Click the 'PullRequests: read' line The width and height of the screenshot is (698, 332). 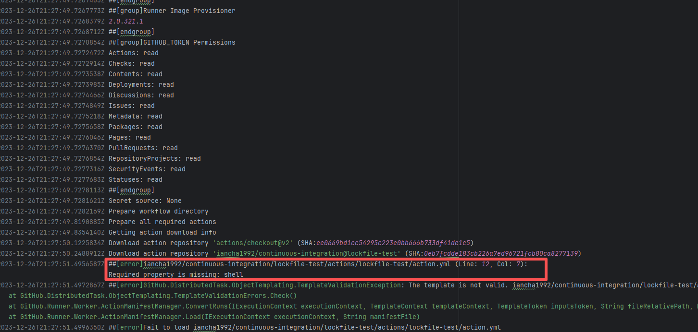point(143,148)
